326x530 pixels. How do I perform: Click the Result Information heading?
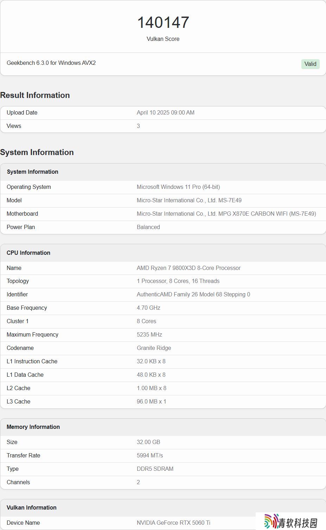[x=35, y=95]
